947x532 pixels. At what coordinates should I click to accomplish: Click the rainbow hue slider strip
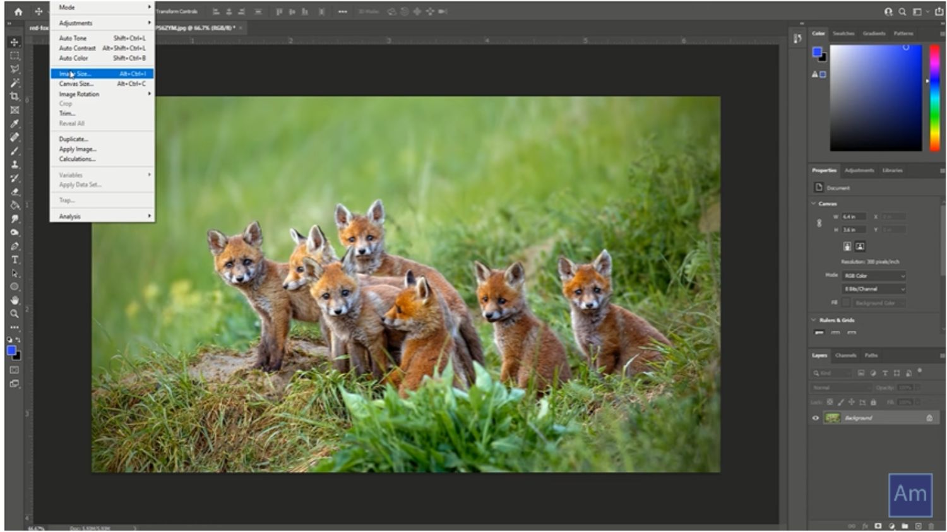[934, 98]
